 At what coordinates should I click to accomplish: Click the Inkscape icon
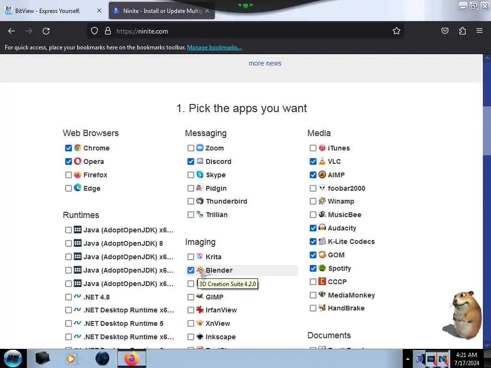tap(200, 337)
